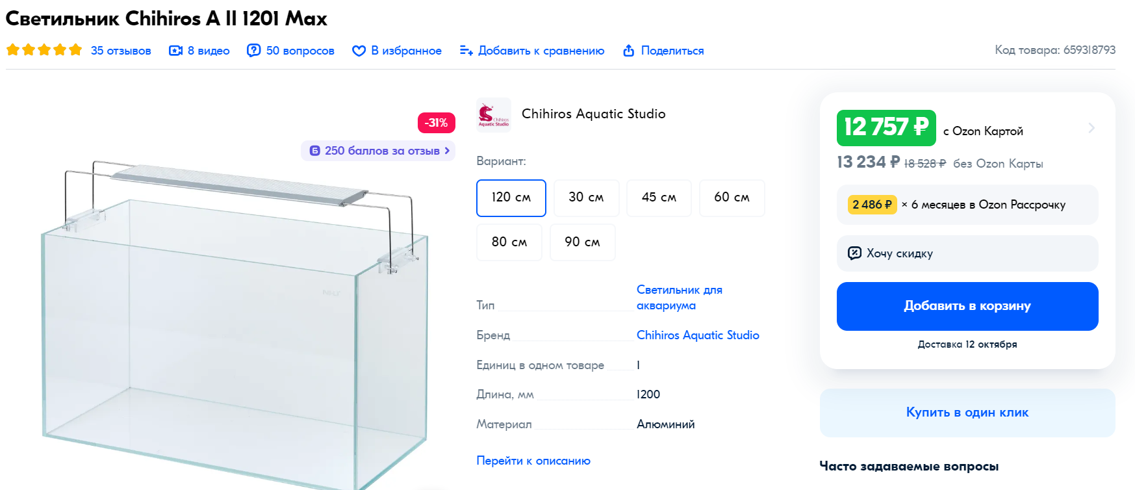
Task: Open the 35 отзывов reviews section
Action: point(121,51)
